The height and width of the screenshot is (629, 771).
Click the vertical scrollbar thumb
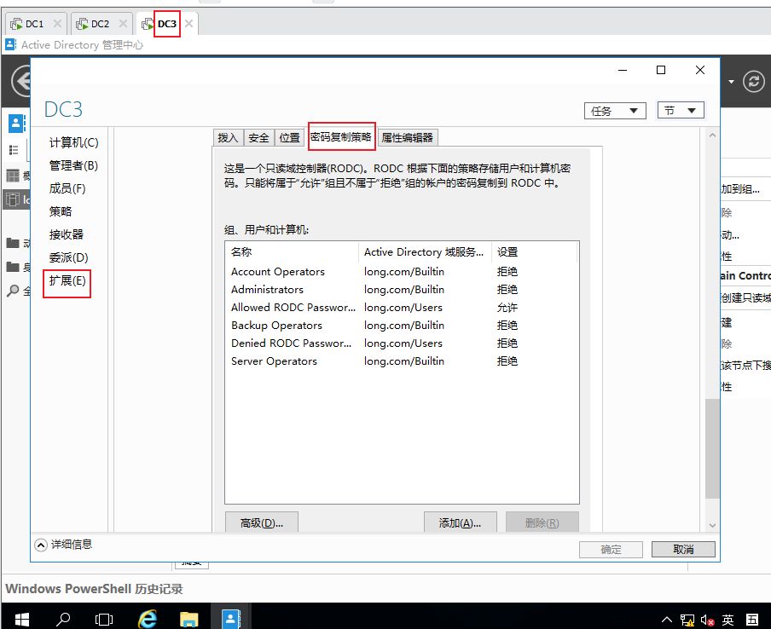(712, 448)
